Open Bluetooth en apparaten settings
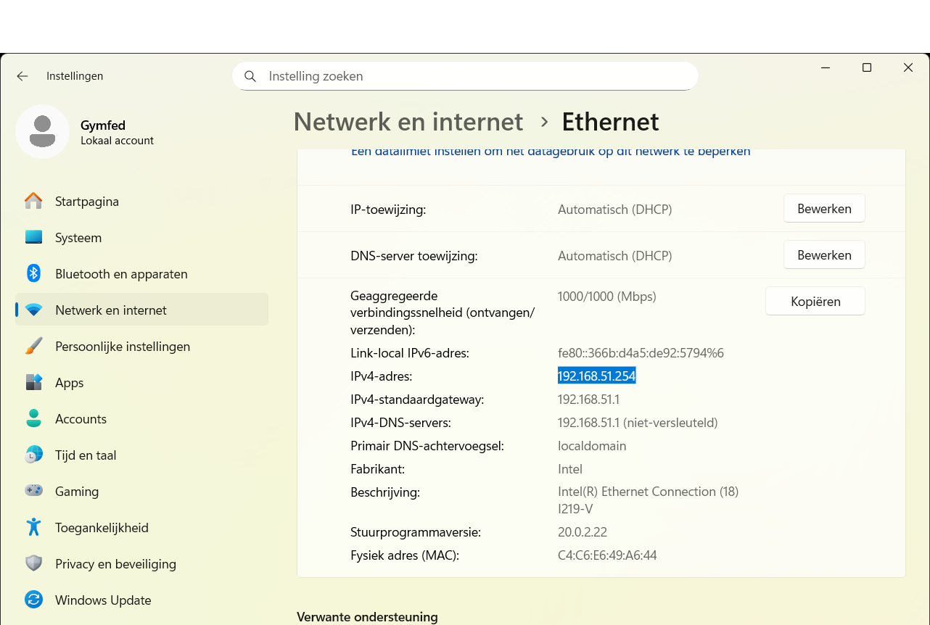This screenshot has height=625, width=930. [x=33, y=273]
